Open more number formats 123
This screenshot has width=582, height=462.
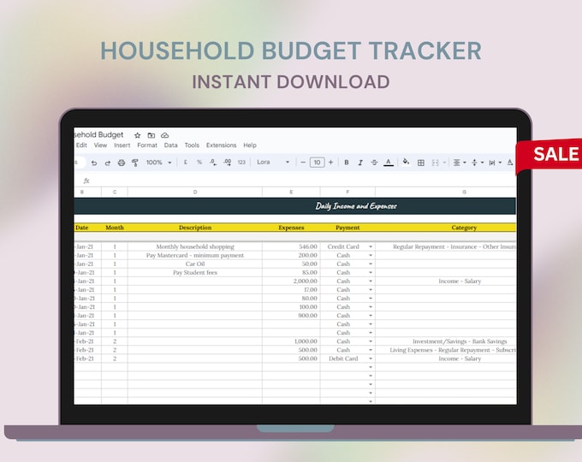(x=241, y=163)
